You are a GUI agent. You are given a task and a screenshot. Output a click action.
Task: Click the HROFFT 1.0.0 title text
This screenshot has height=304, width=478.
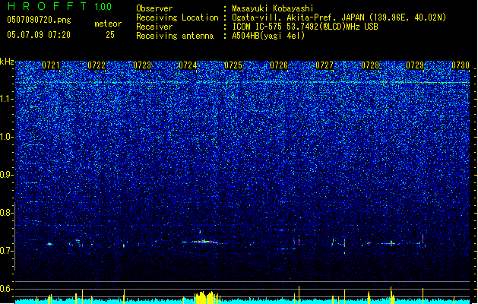[x=59, y=6]
